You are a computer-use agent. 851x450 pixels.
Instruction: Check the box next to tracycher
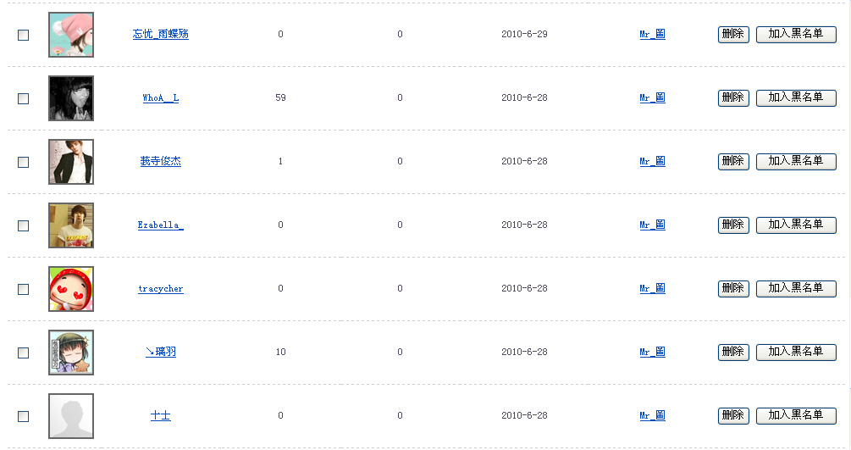coord(24,289)
